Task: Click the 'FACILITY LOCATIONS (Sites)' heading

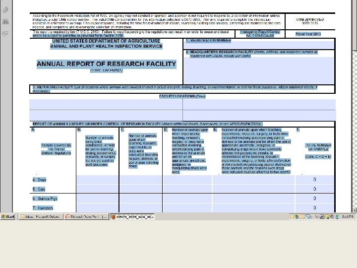Action: pyautogui.click(x=182, y=96)
